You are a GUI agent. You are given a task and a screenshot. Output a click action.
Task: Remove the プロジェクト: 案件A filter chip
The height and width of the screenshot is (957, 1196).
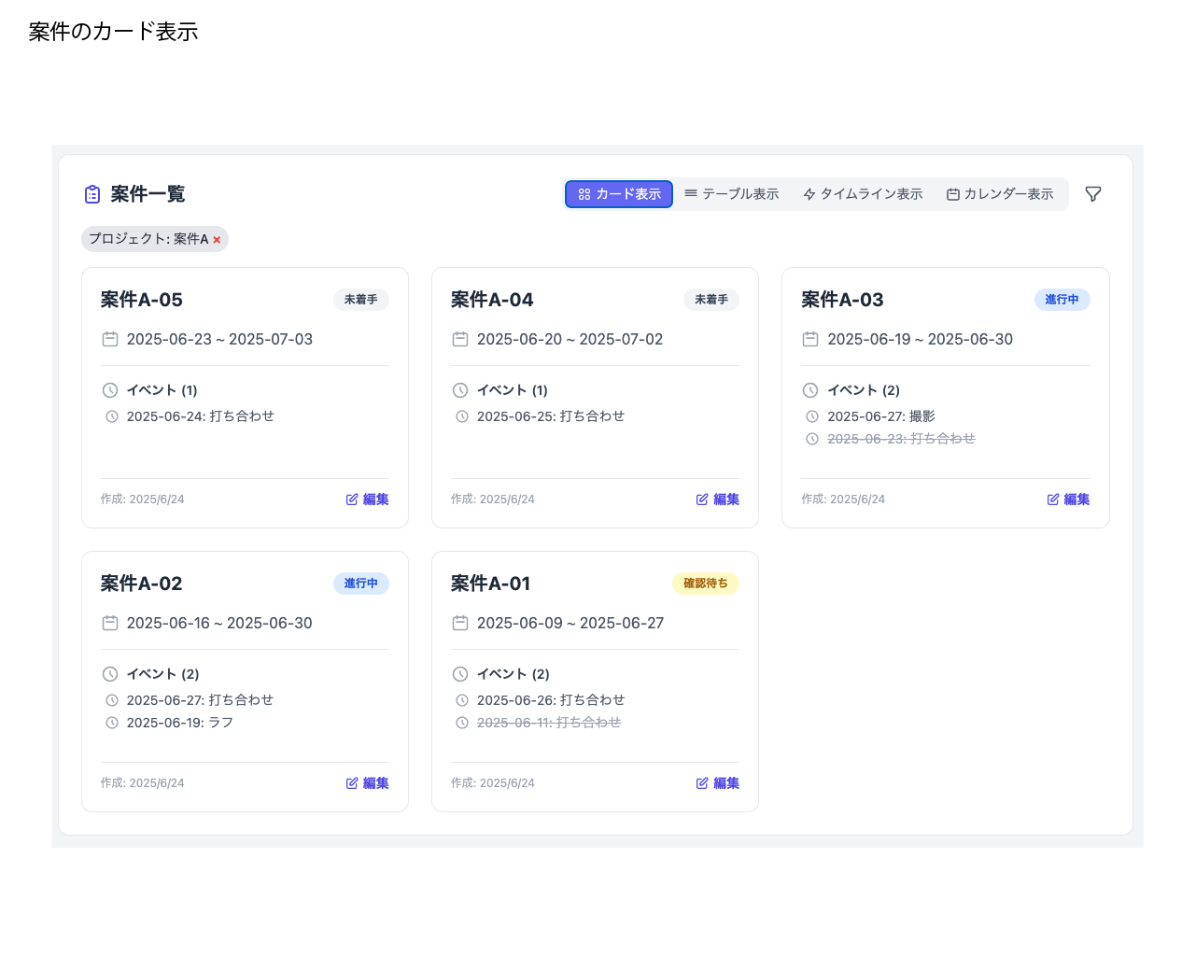point(217,240)
